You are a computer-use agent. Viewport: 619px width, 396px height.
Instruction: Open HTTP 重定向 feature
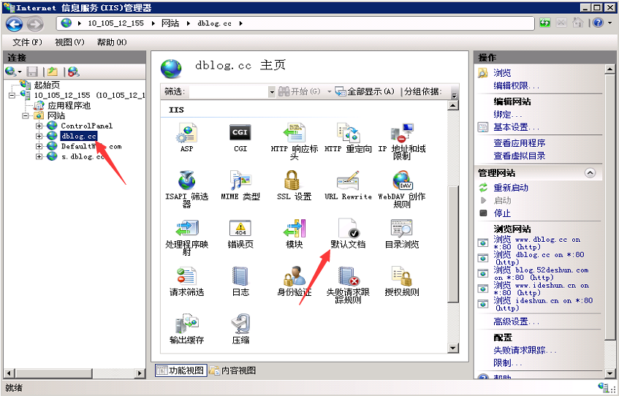point(348,137)
